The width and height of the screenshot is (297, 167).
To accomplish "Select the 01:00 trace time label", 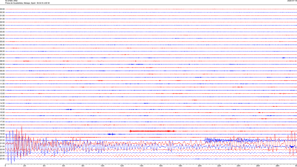I will pos(2,15).
